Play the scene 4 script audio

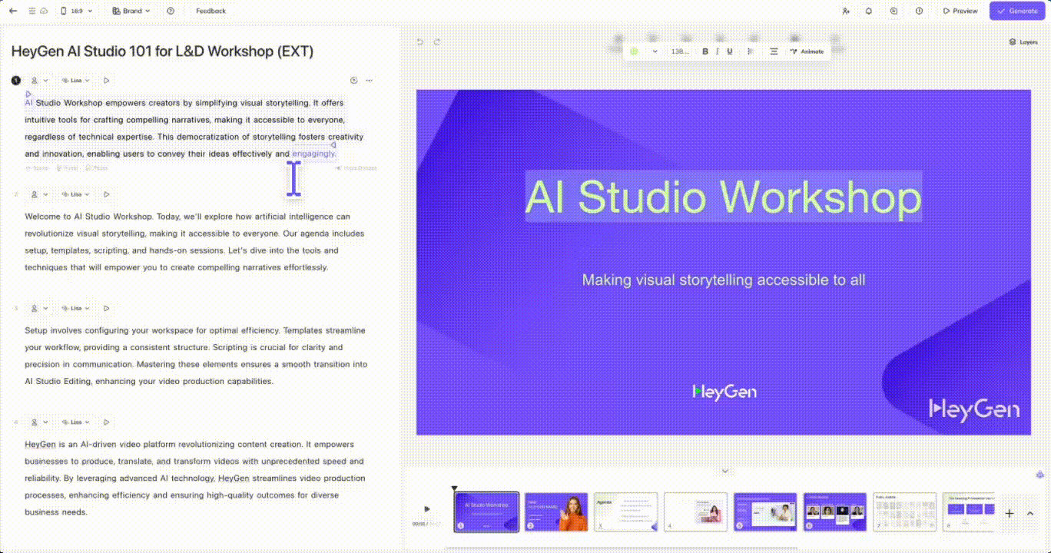click(x=107, y=422)
